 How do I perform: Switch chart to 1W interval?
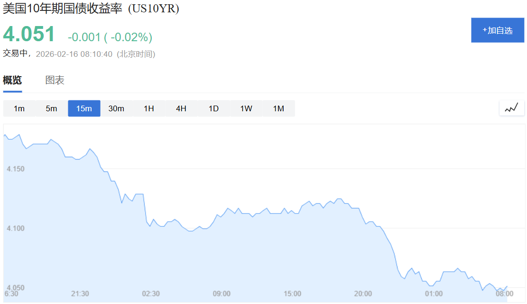click(246, 108)
